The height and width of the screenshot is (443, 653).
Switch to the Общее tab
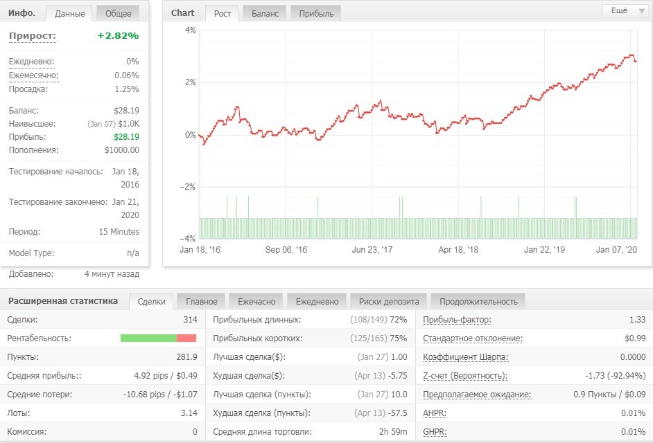point(119,13)
